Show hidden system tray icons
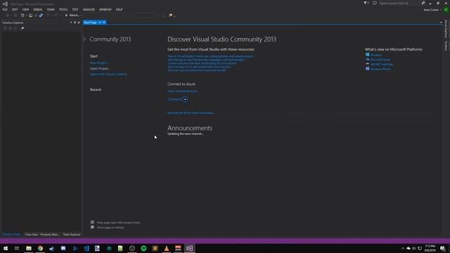This screenshot has width=450, height=253. (x=403, y=248)
